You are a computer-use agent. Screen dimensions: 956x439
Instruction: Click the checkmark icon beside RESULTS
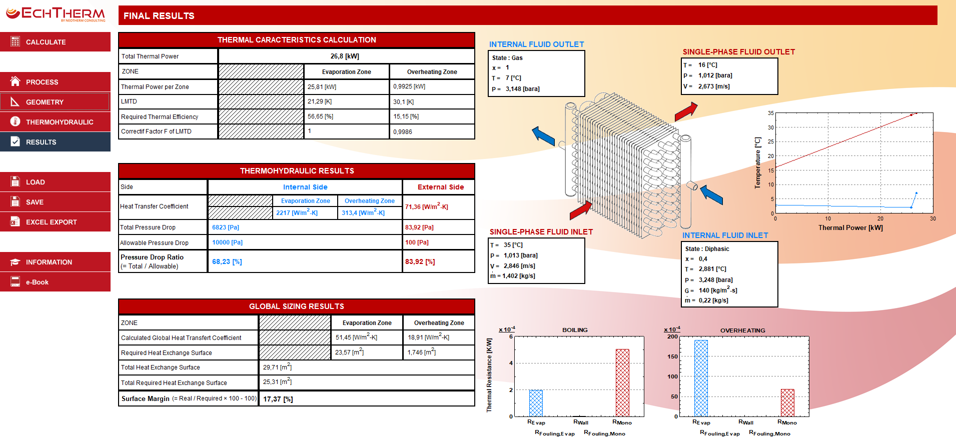click(15, 141)
